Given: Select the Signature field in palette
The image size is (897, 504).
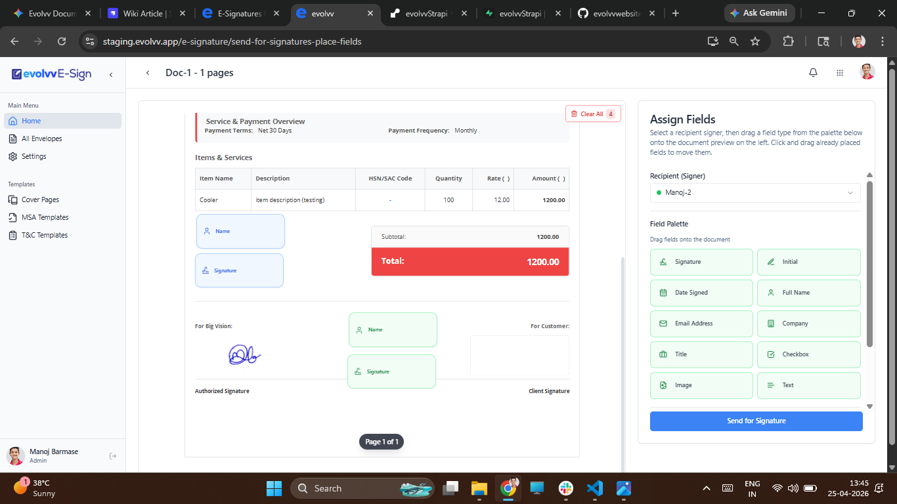Looking at the screenshot, I should click(702, 262).
